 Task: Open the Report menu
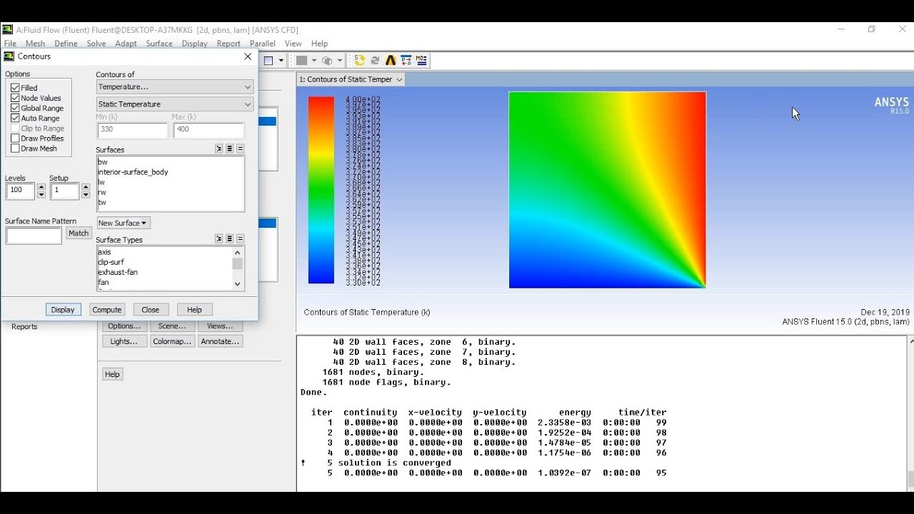click(x=228, y=44)
